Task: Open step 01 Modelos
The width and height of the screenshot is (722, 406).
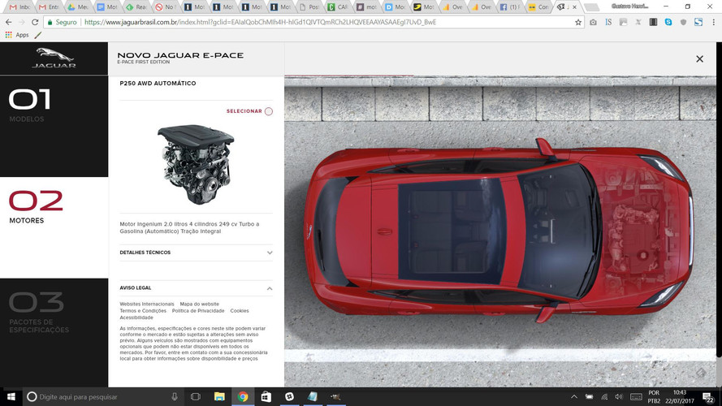Action: (x=54, y=126)
